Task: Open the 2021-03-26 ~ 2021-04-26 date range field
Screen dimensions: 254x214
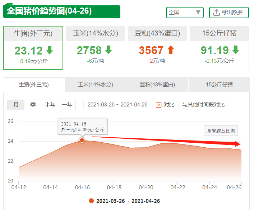Action: 117,105
